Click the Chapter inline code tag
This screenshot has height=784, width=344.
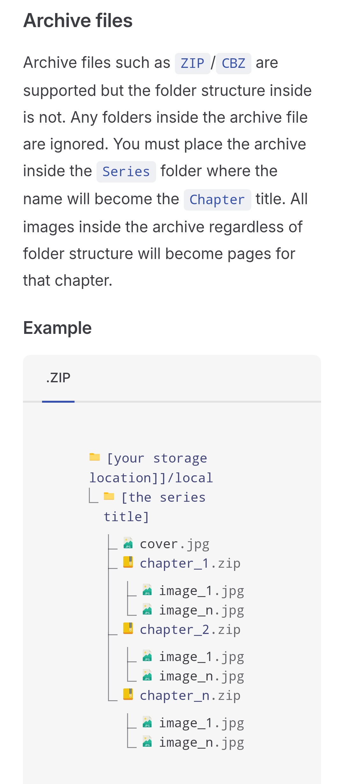(217, 200)
